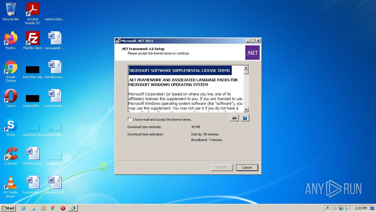The width and height of the screenshot is (376, 212).
Task: Select the messagedir document icon
Action: [x=55, y=41]
